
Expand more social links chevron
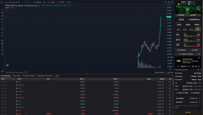click(200, 15)
